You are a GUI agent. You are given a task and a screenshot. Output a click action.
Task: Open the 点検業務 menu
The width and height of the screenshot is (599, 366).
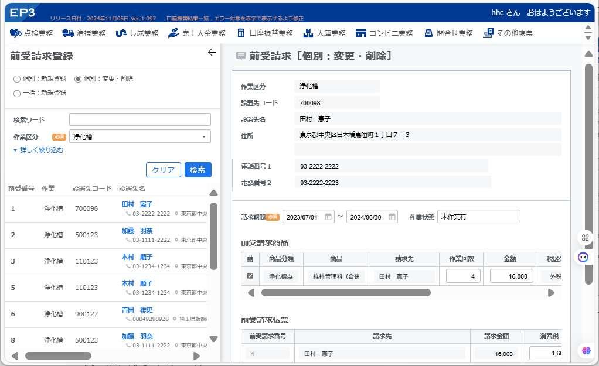click(31, 33)
